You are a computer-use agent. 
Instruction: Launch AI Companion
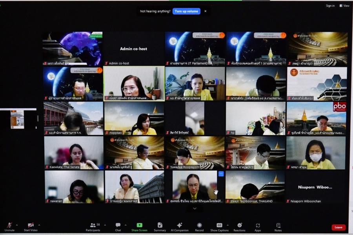click(180, 227)
